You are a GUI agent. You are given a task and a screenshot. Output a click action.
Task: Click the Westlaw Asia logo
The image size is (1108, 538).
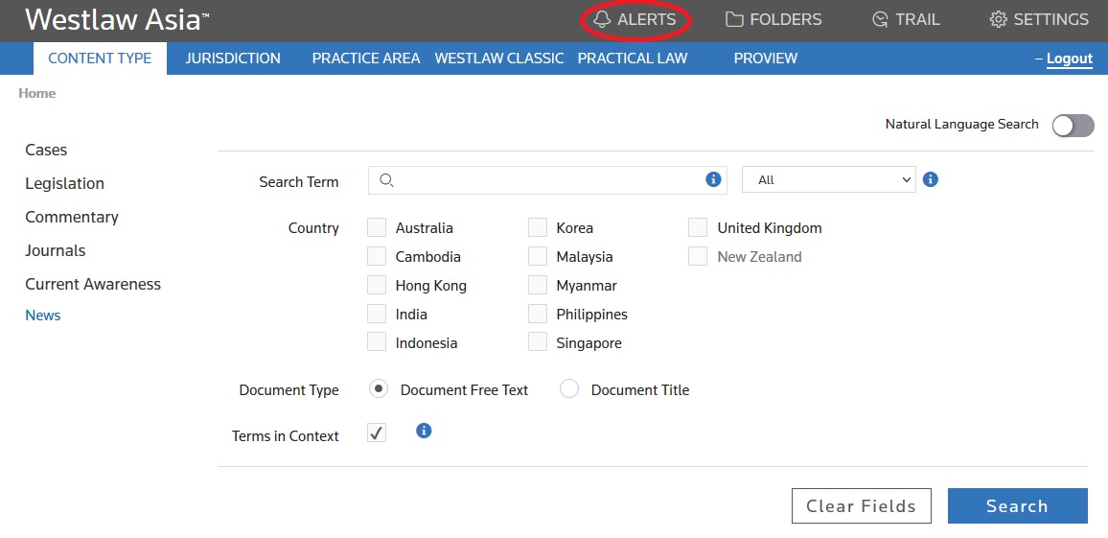tap(117, 20)
